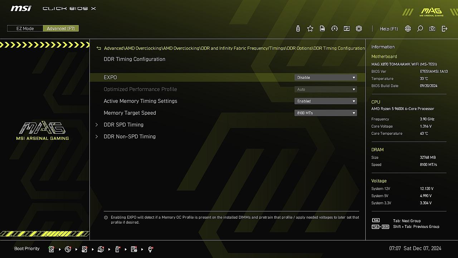
Task: Open the Active Memory Timing Settings dropdown
Action: coord(326,101)
